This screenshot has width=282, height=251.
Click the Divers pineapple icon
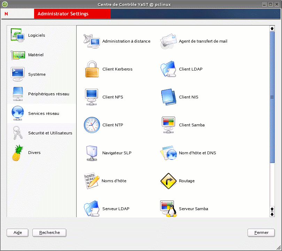coord(18,153)
